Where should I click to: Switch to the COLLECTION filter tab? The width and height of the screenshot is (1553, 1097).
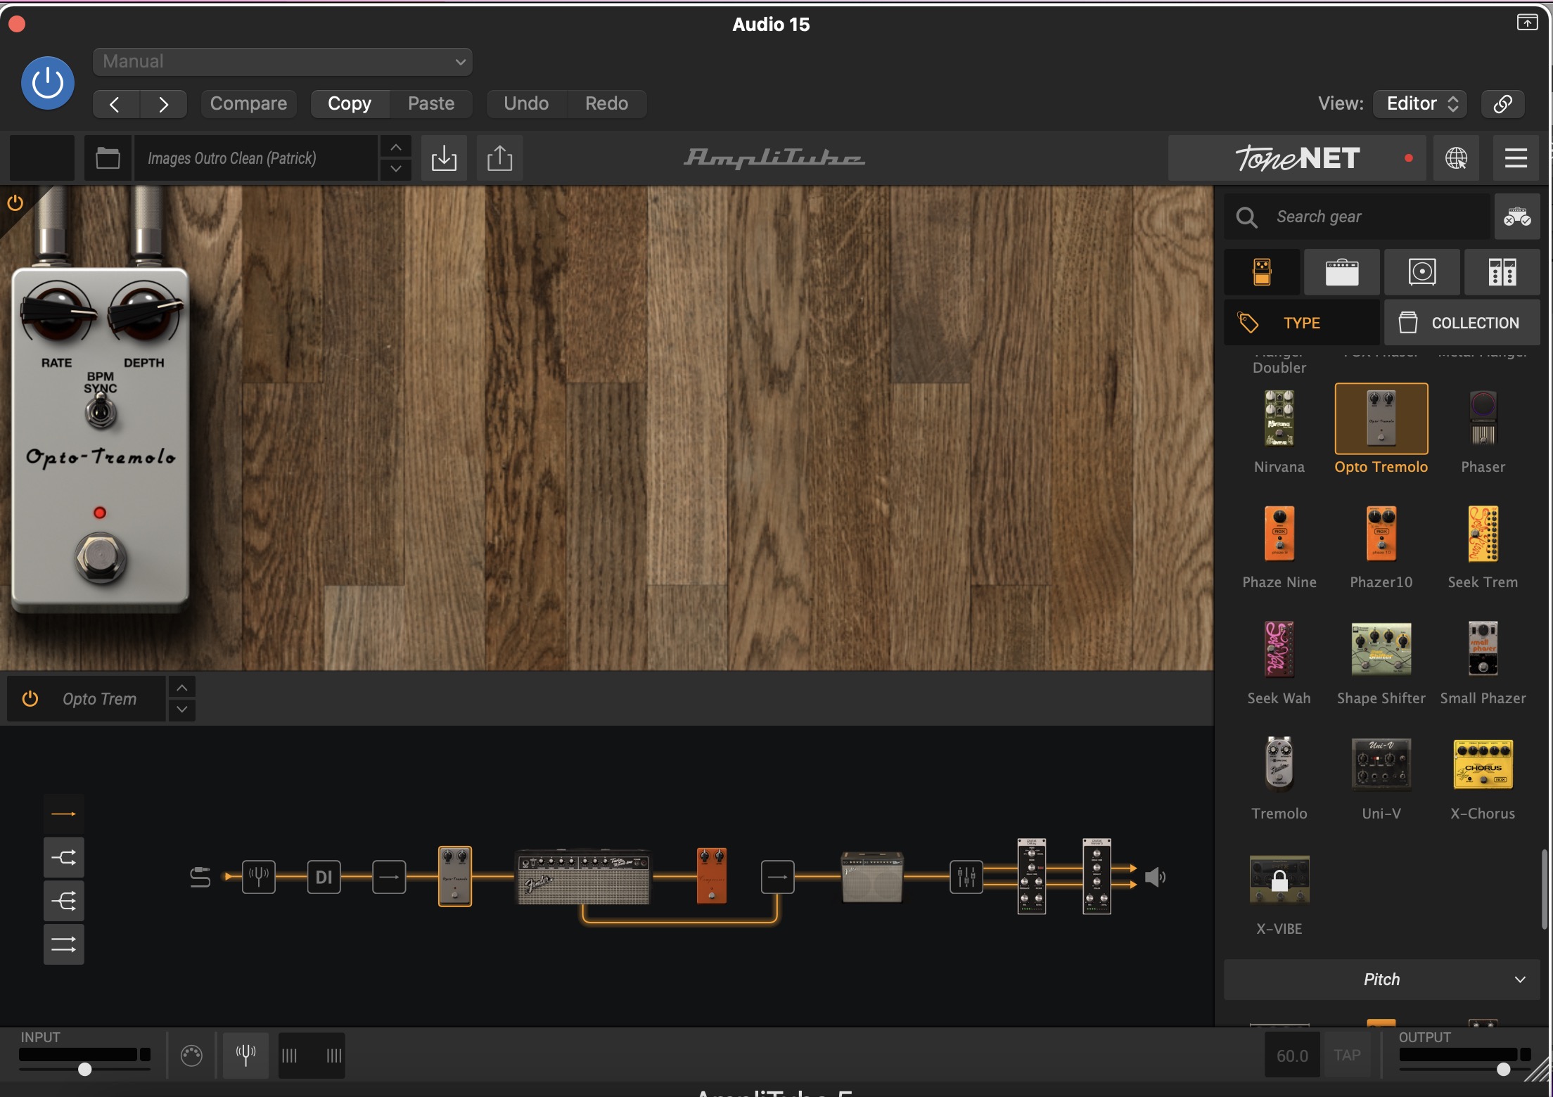1462,323
